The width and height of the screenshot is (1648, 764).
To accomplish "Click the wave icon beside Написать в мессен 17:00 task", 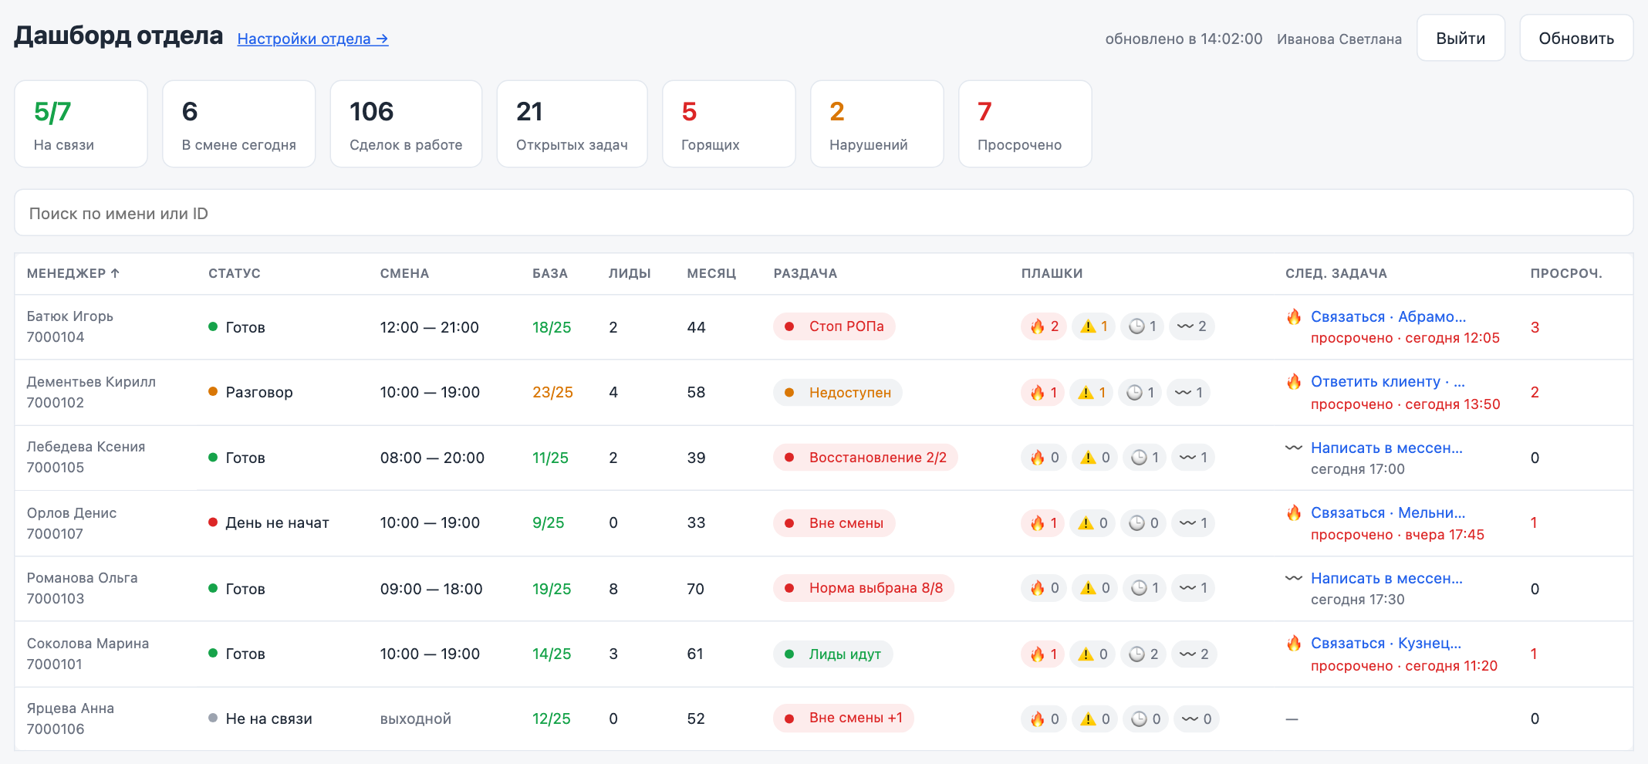I will click(x=1294, y=448).
